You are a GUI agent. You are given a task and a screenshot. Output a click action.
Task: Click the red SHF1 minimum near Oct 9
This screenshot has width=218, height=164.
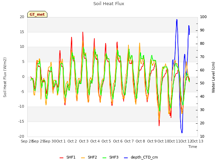[x=159, y=125]
